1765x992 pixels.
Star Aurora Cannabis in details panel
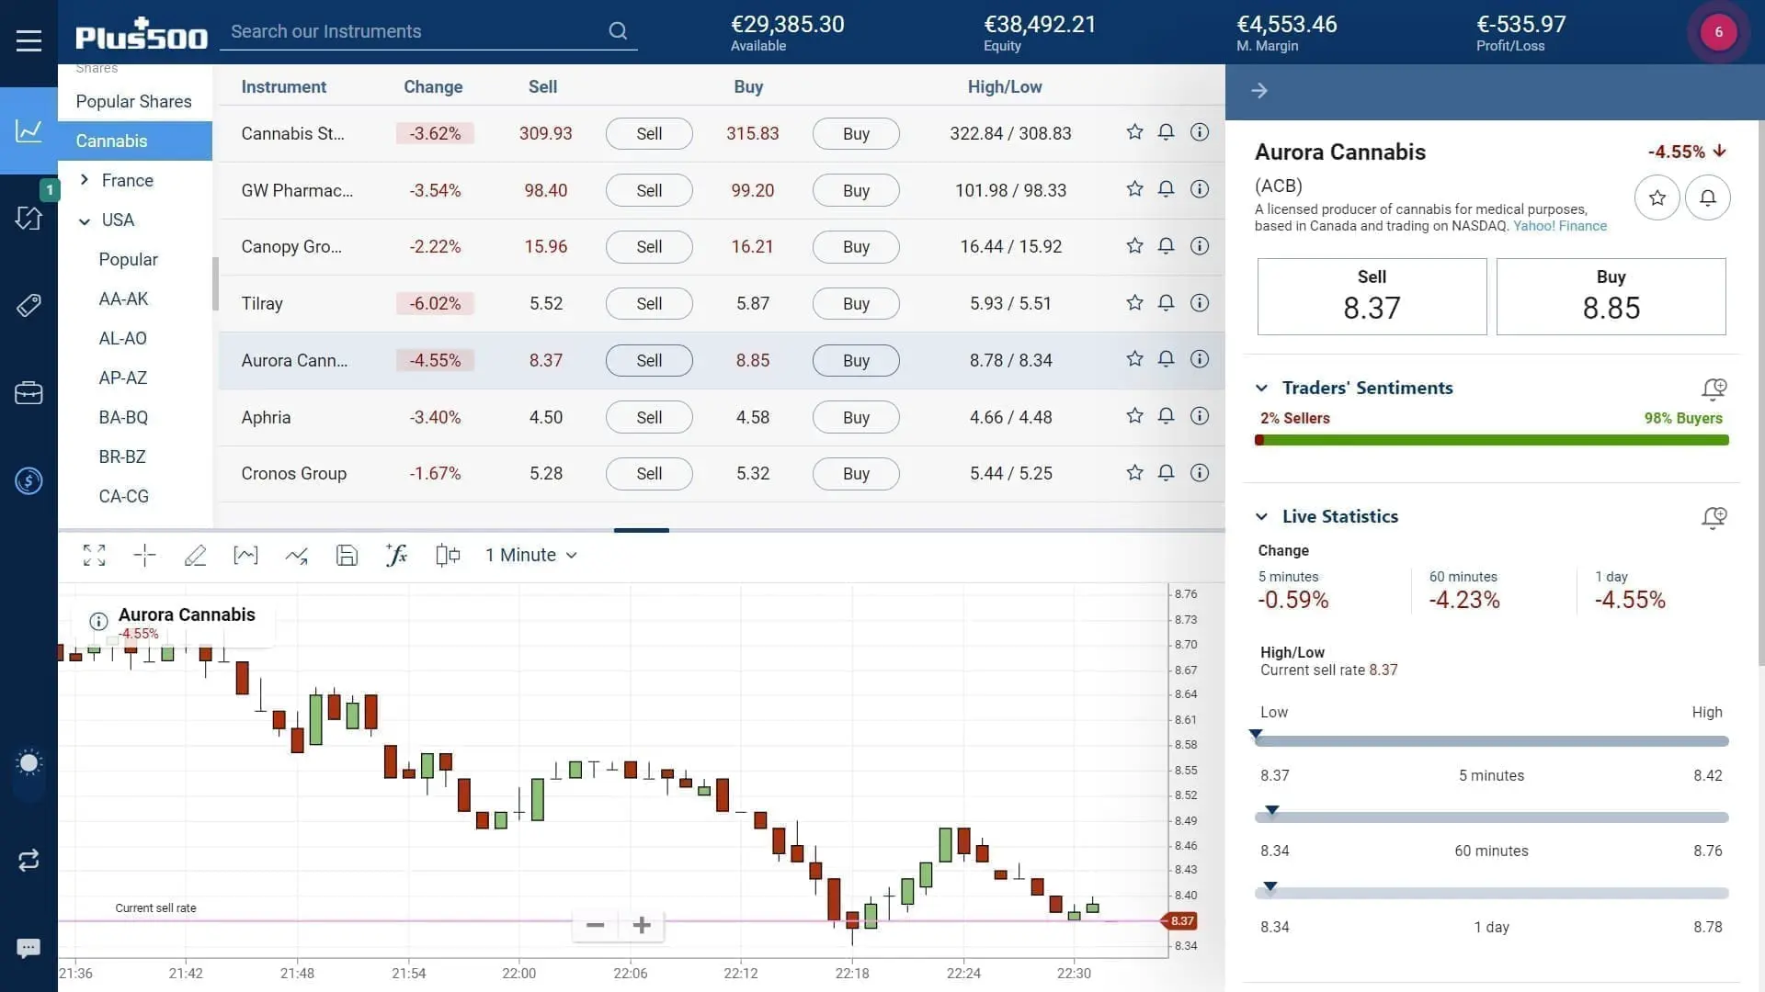click(x=1657, y=197)
